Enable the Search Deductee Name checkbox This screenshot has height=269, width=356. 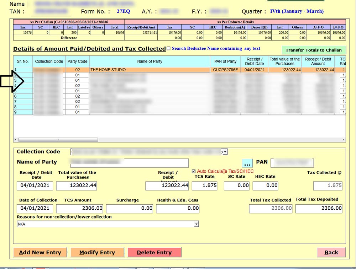coord(169,49)
